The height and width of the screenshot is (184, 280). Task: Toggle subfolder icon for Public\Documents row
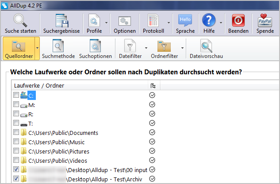point(152,132)
